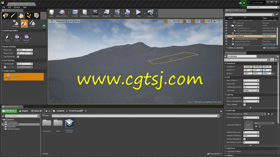The image size is (280, 157).
Task: Adjust the Brush Size slider field
Action: pos(24,50)
